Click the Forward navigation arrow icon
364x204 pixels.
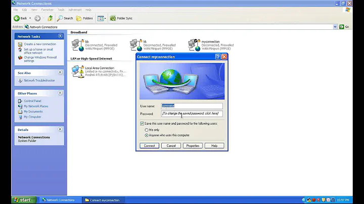(x=37, y=18)
